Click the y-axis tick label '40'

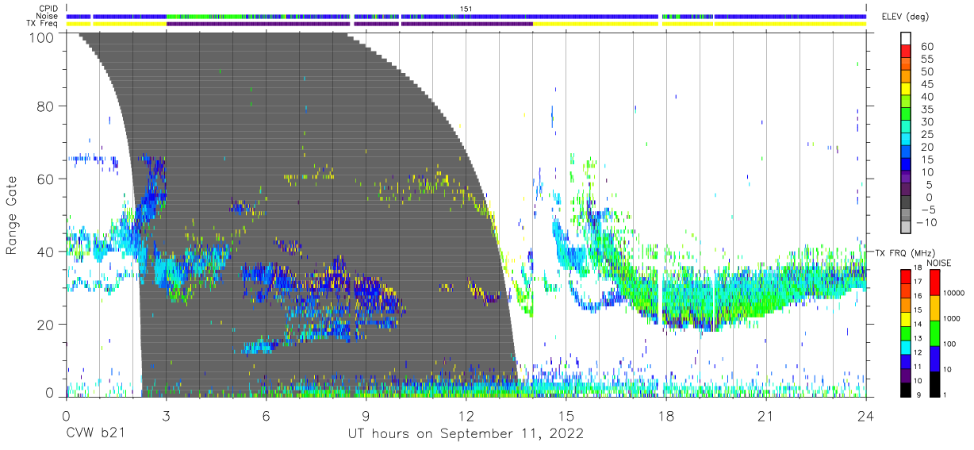click(46, 252)
